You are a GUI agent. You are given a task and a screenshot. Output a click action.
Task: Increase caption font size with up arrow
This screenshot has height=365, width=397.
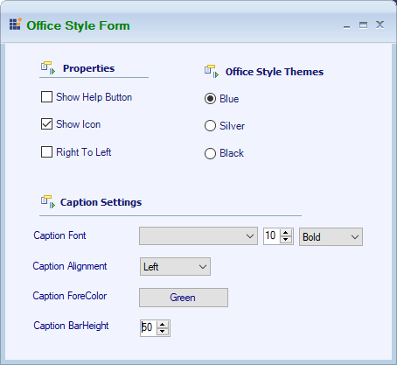(286, 233)
